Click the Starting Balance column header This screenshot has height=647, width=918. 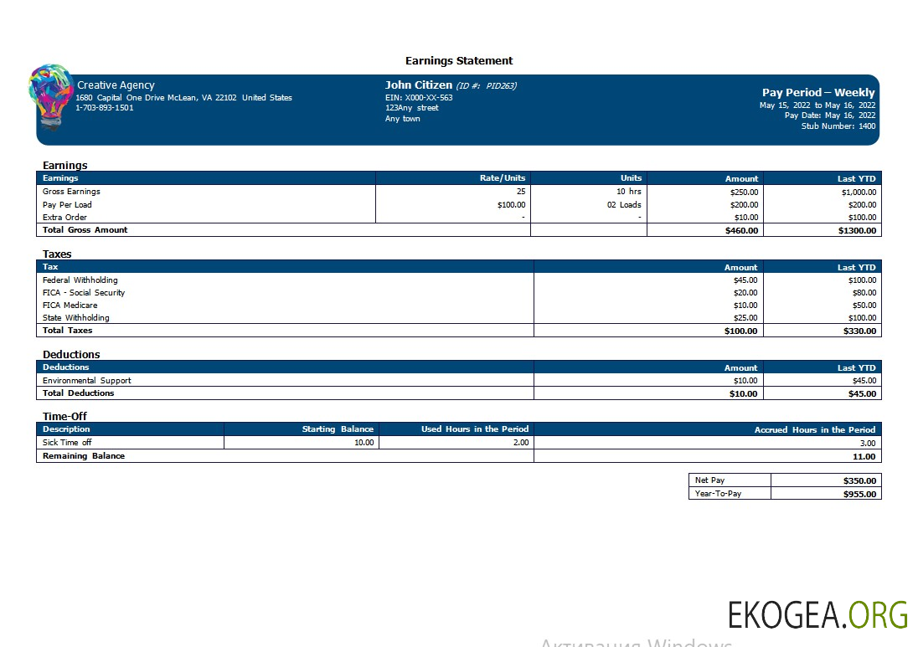coord(338,429)
